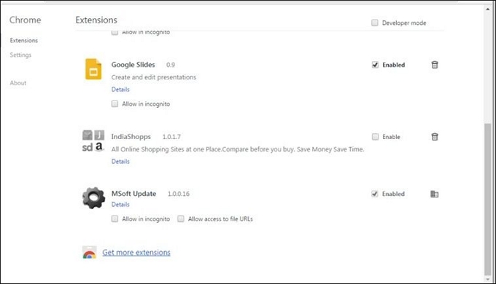Open Details link for MSoft Update
496x284 pixels.
click(x=120, y=205)
